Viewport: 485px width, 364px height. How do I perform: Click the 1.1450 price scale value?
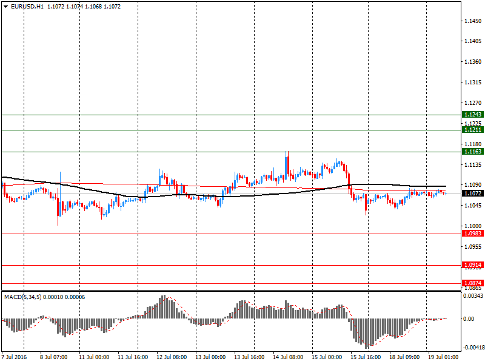click(473, 21)
